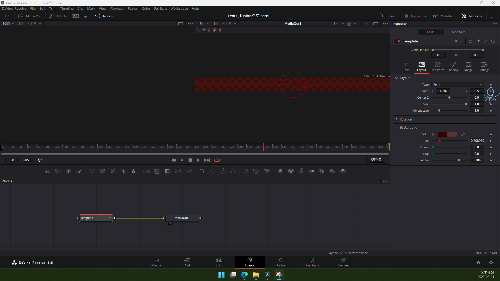Open the Workspace menu
Viewport: 500px width, 281px height.
pos(179,8)
